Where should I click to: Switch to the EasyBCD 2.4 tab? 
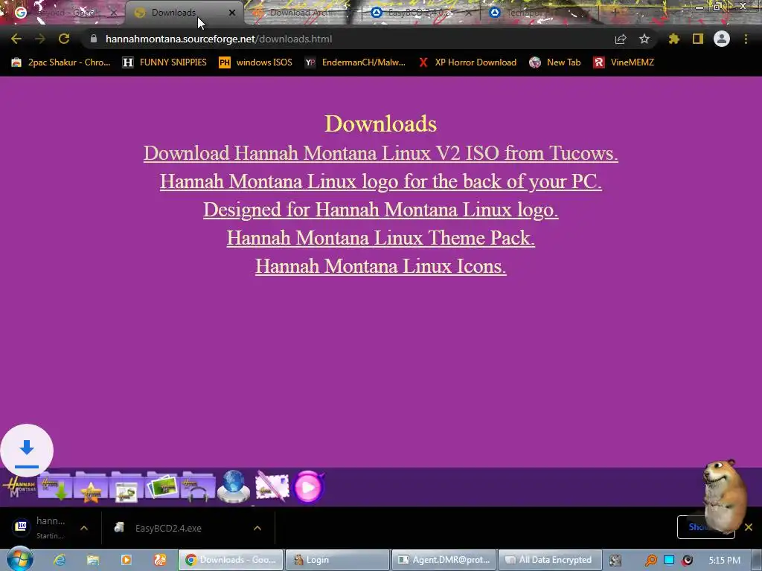tap(420, 13)
